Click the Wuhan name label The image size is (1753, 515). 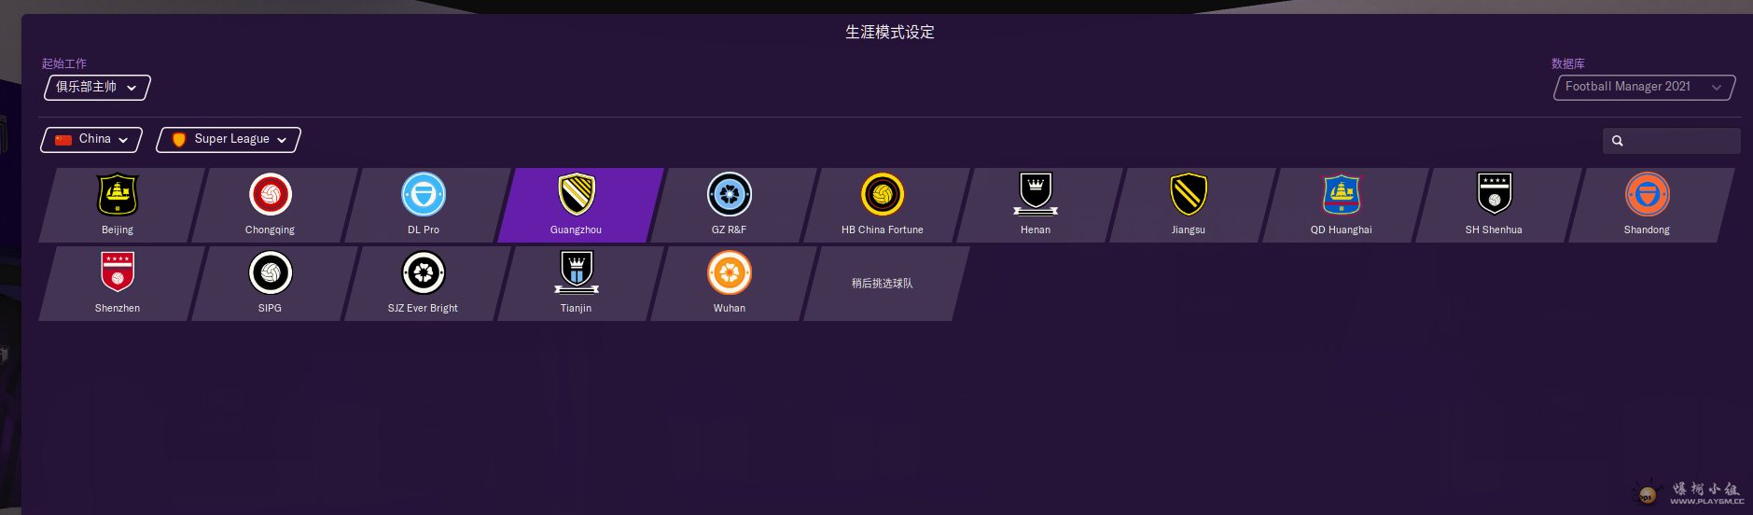[730, 308]
